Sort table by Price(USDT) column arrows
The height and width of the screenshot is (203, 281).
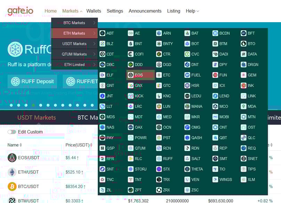point(91,145)
